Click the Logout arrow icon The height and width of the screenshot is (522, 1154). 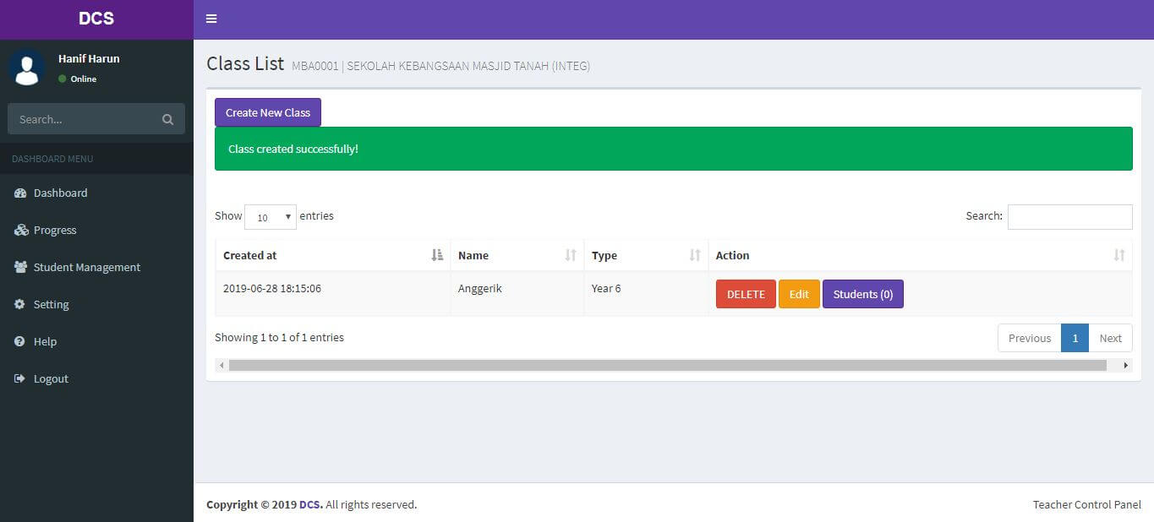pyautogui.click(x=19, y=378)
